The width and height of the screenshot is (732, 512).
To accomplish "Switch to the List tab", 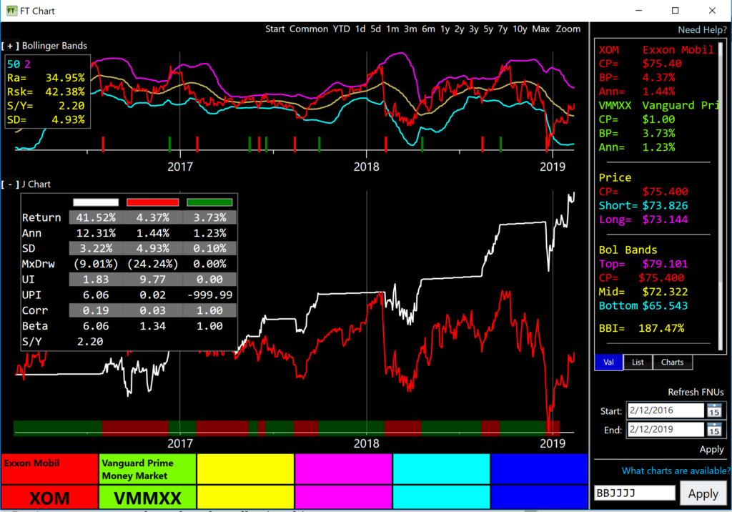I will pyautogui.click(x=638, y=362).
